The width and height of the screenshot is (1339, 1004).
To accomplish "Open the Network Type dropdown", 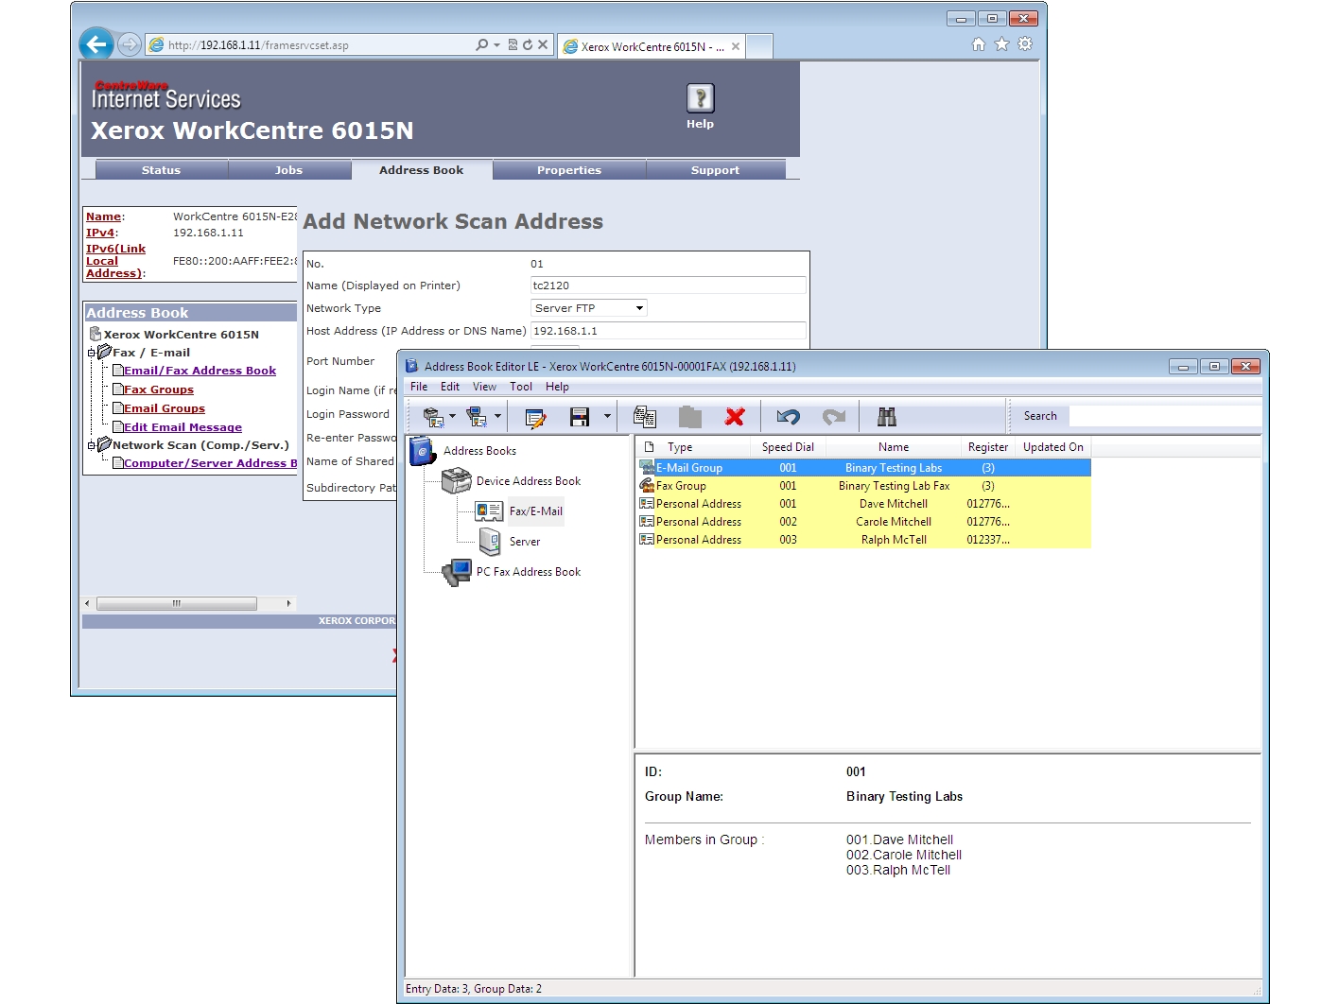I will (589, 308).
